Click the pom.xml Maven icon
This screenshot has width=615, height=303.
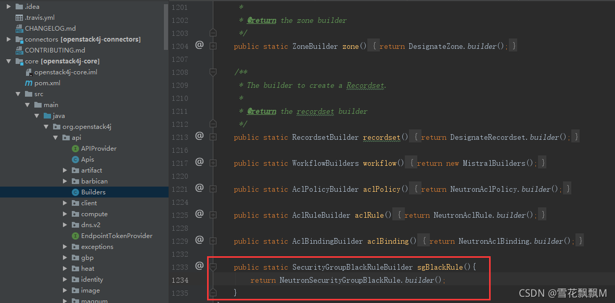29,83
